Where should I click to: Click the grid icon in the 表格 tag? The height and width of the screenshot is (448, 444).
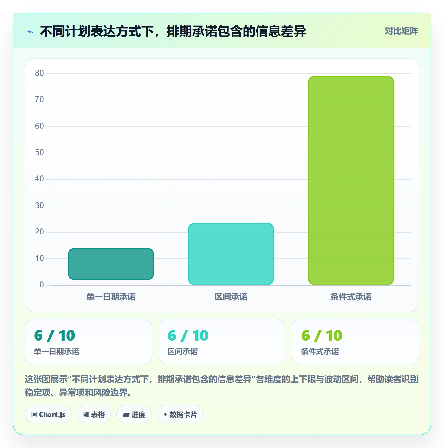[86, 415]
